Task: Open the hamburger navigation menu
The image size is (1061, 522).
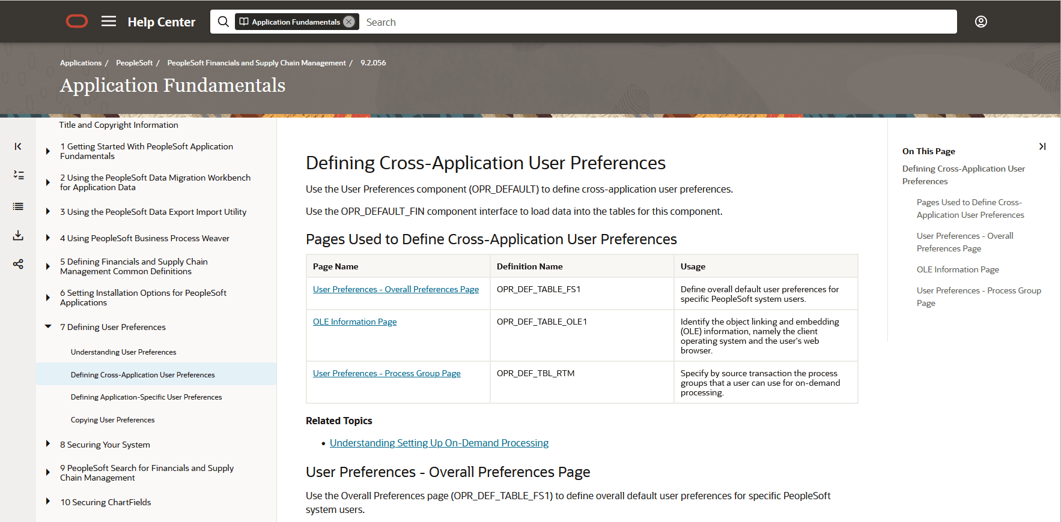Action: click(109, 22)
